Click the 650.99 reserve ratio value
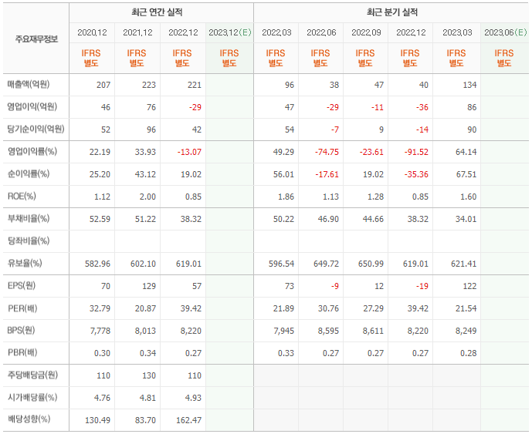The image size is (532, 434). coord(371,264)
